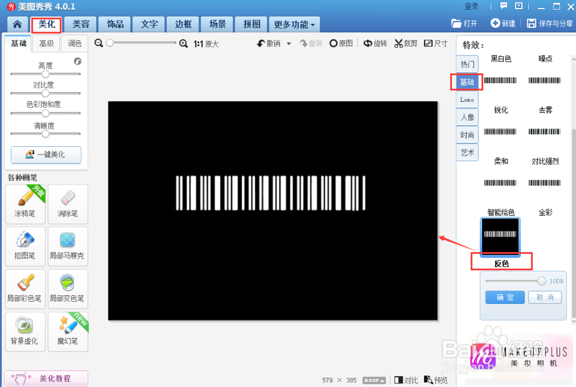576x387 pixels.
Task: Click the 预览 preview button
Action: (435, 380)
